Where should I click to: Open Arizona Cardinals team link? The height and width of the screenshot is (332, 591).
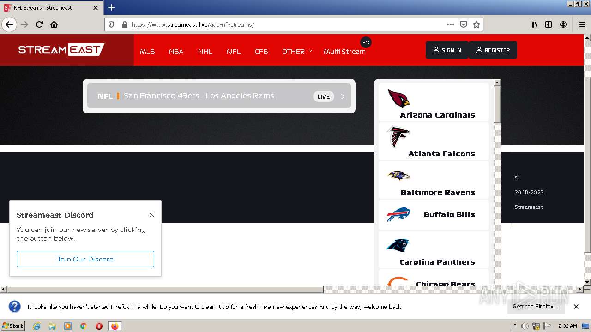click(434, 102)
